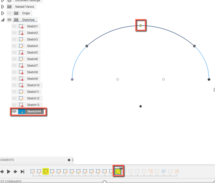
Task: Select the black point on left arc
Action: pos(87,46)
